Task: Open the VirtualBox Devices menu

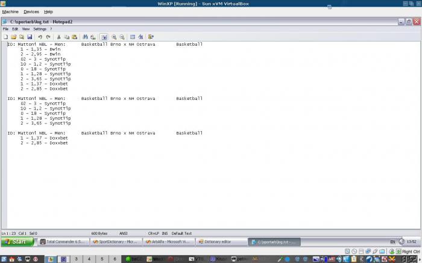Action: click(31, 12)
